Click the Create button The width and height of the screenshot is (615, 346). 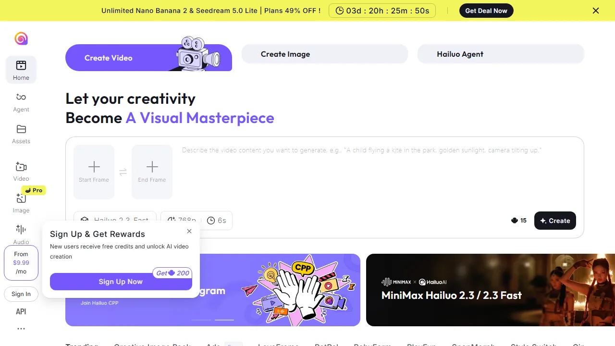tap(555, 221)
